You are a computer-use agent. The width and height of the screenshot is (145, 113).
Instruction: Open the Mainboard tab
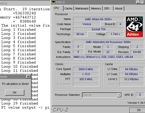(82, 8)
